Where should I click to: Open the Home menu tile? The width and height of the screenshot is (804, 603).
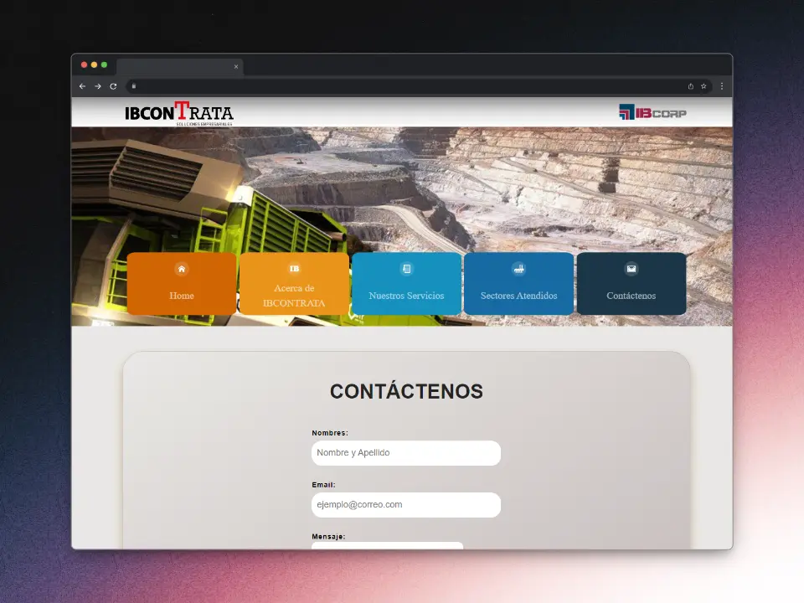click(182, 284)
